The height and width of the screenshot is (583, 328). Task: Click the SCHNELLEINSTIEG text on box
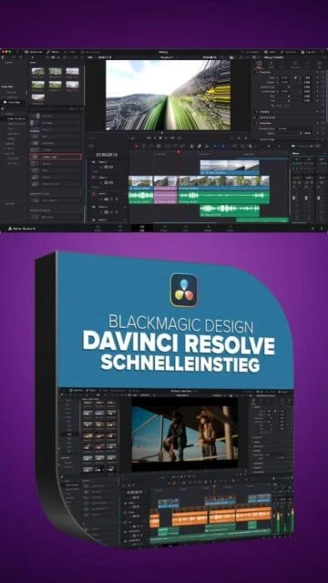coord(180,363)
